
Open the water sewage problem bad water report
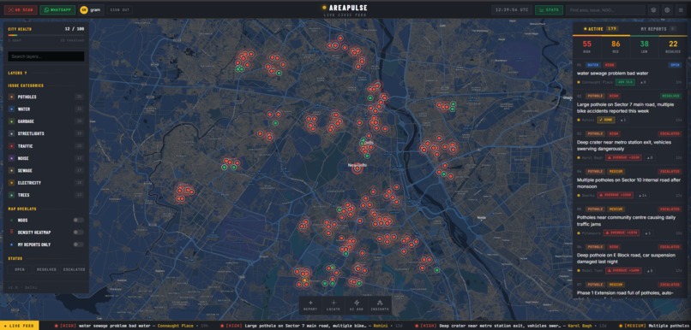coord(630,74)
